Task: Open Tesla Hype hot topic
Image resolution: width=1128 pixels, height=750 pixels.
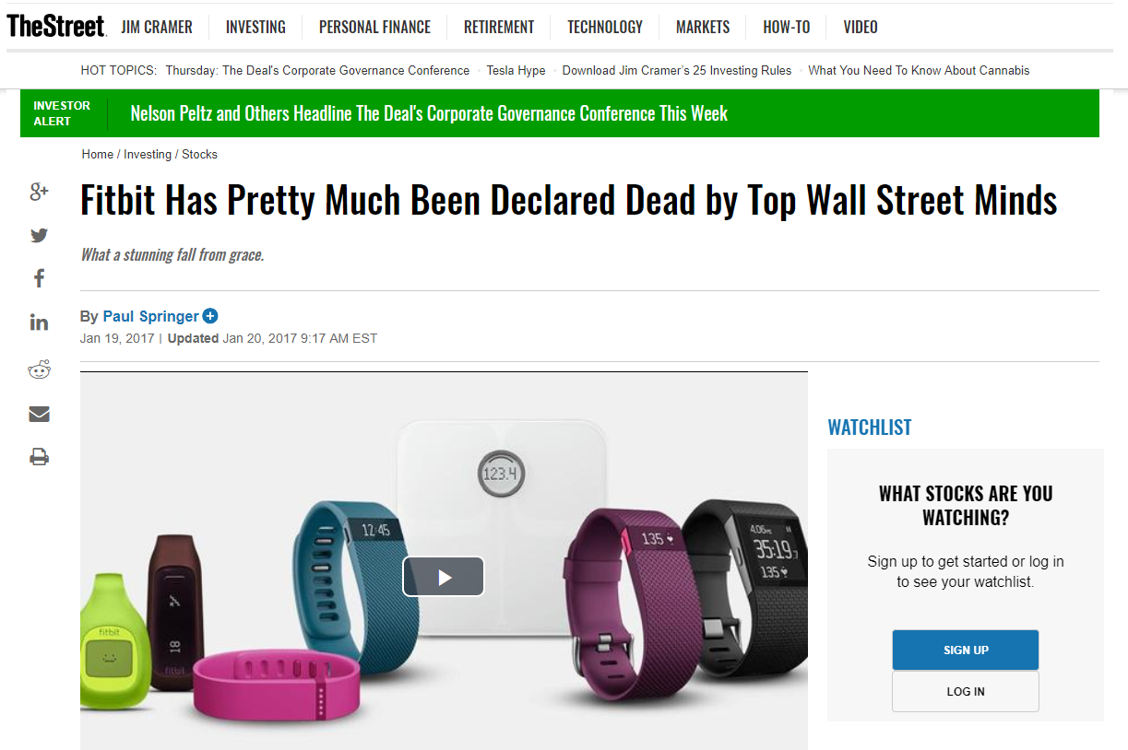Action: pyautogui.click(x=516, y=70)
